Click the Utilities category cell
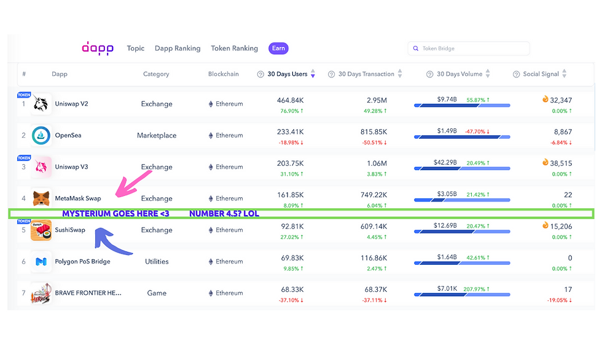 pos(157,262)
